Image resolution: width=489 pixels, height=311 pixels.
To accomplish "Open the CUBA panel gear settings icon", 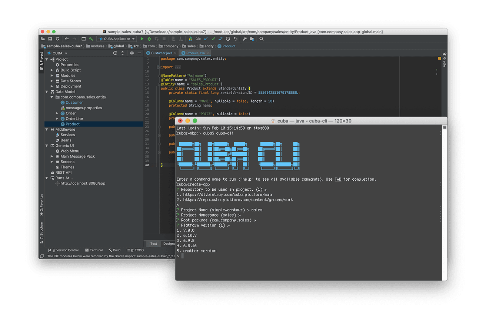I will 132,53.
